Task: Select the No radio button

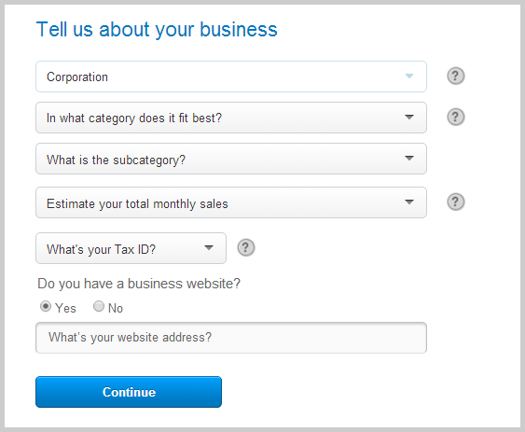Action: (x=99, y=306)
